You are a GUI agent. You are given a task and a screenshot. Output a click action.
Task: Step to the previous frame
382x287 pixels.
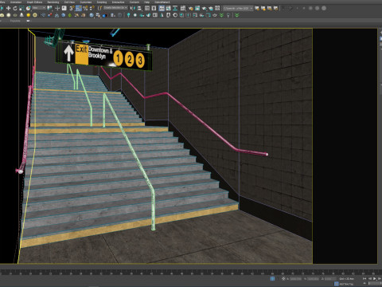pyautogui.click(x=370, y=279)
